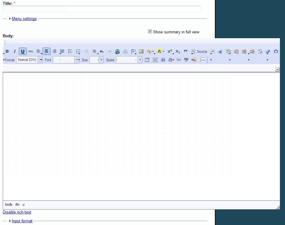Viewport: 285px width, 225px height.
Task: Insert a special character with the omega icon
Action: [x=276, y=51]
